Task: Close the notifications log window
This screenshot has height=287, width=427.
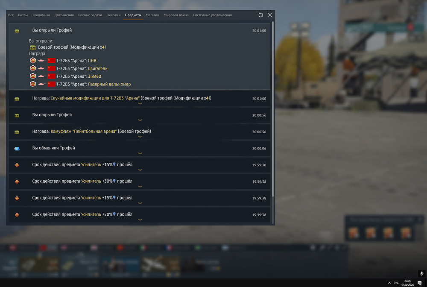Action: [x=270, y=15]
